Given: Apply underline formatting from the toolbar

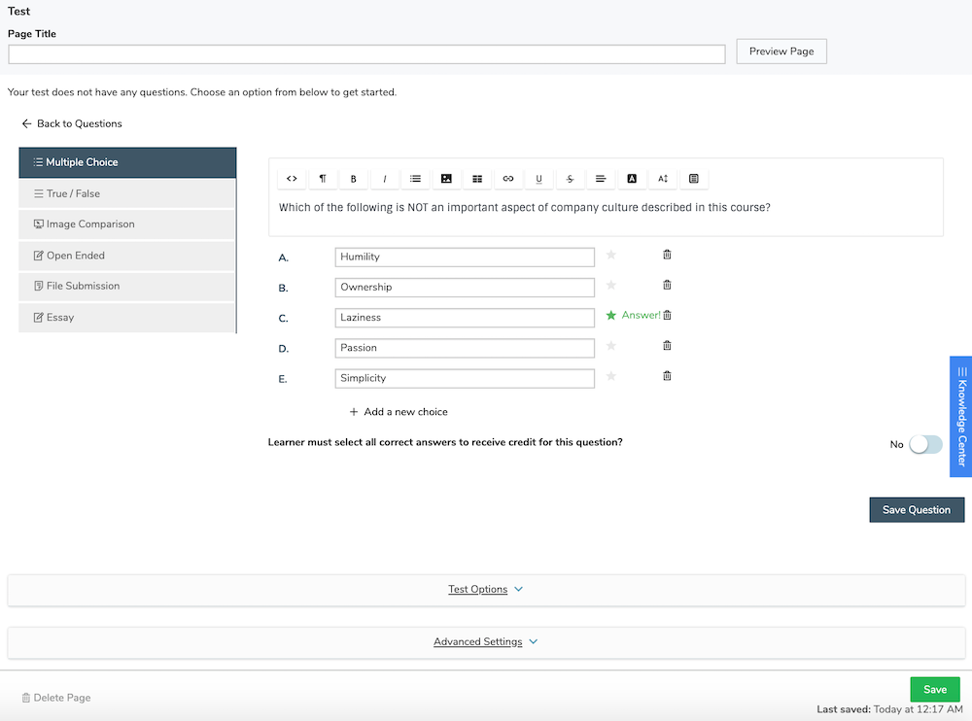Looking at the screenshot, I should [539, 179].
